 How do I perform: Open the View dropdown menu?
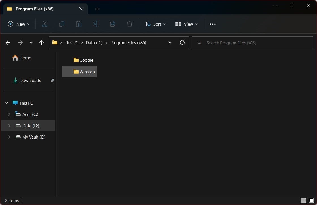187,24
